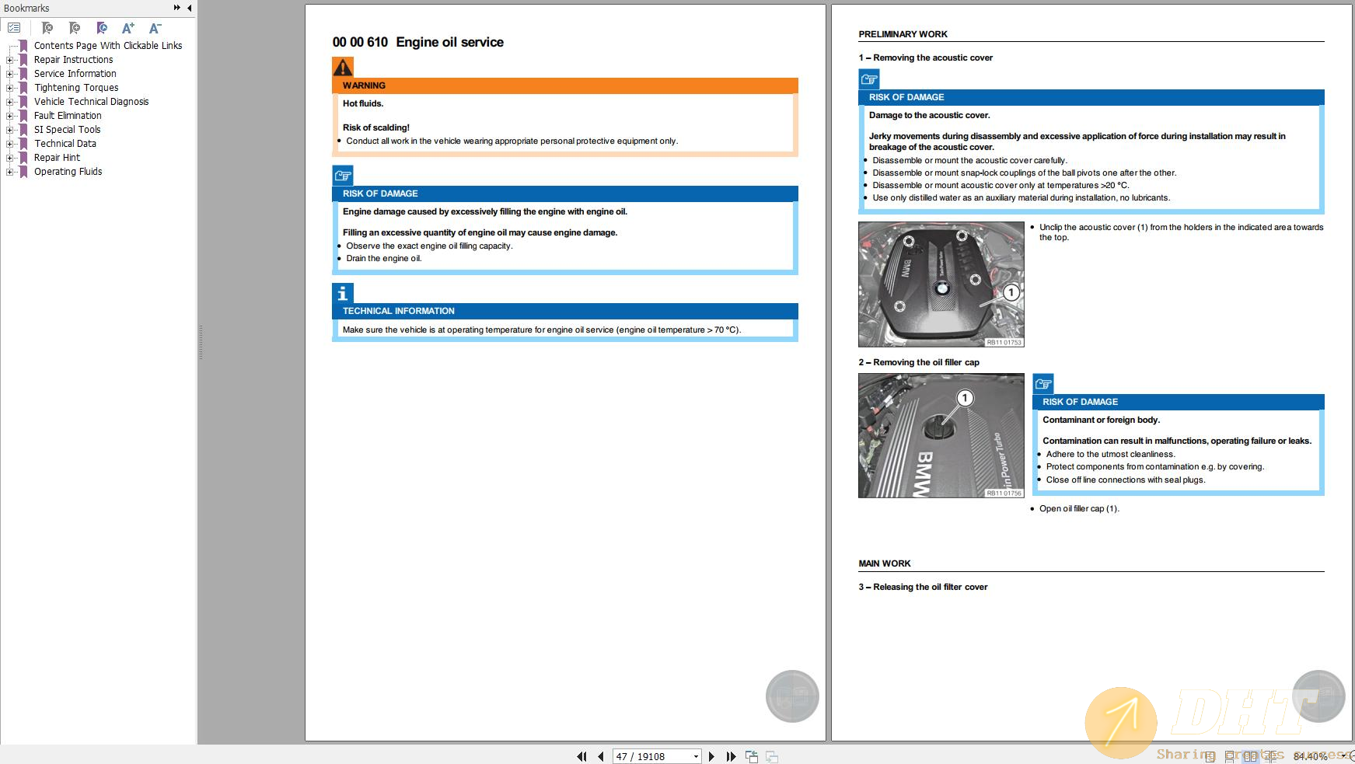Expand the Bookmarks panel with double arrow

[177, 8]
